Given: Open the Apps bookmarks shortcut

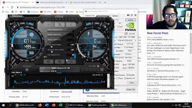Looking at the screenshot, I should pyautogui.click(x=5, y=12).
